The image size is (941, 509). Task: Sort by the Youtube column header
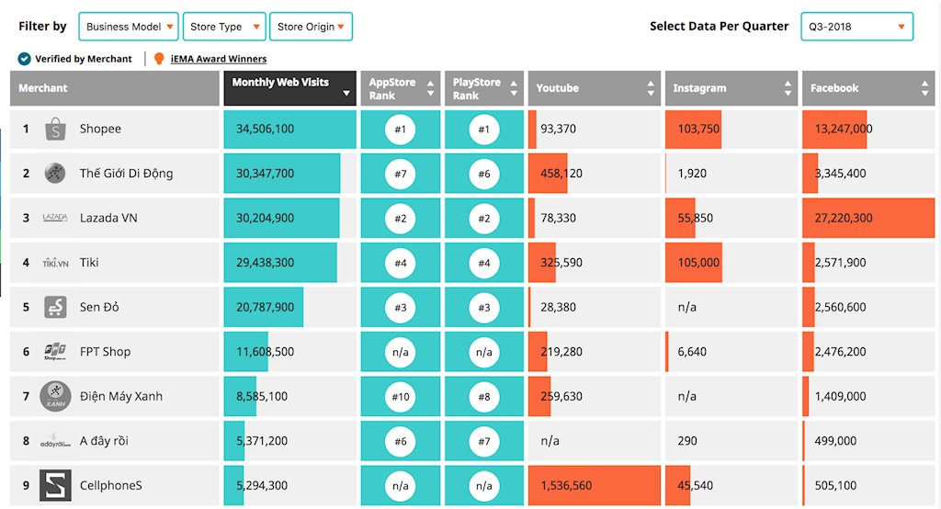click(x=594, y=88)
